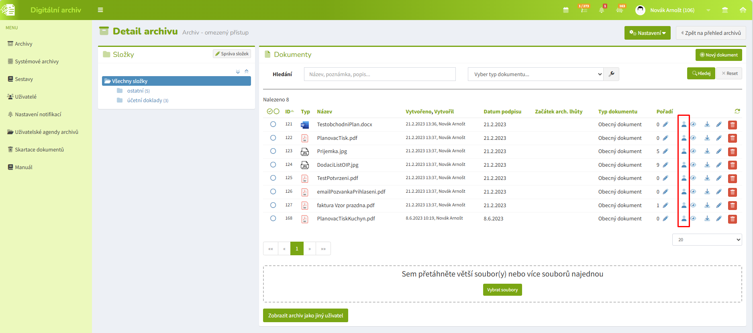
Task: Expand the Nastavení dropdown button
Action: pos(647,33)
